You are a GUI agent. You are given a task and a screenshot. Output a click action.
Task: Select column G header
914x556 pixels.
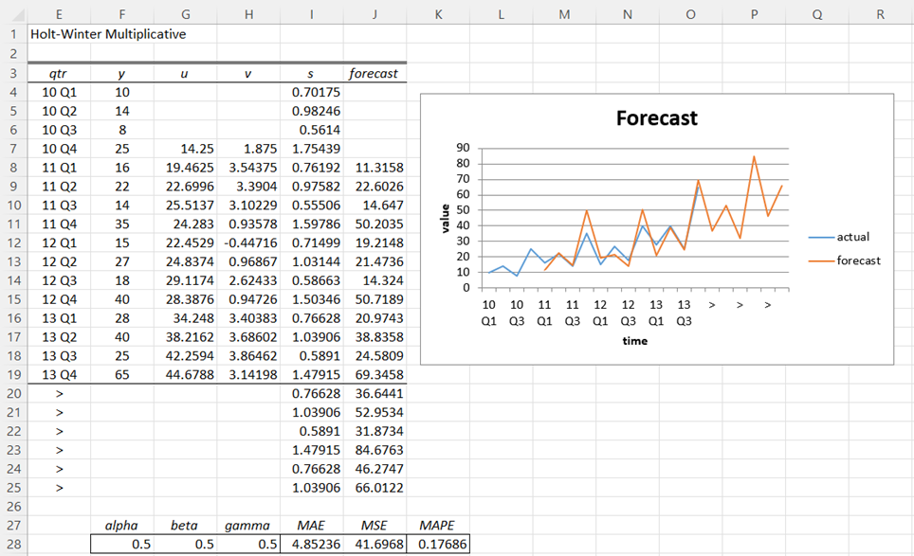pos(186,14)
